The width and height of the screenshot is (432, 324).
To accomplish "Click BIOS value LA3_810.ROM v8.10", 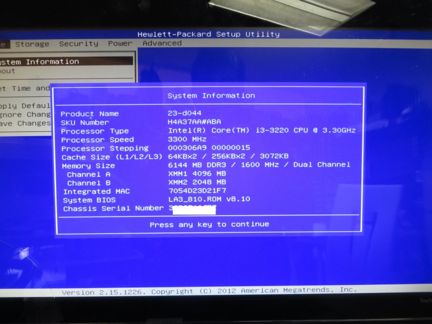I will point(209,199).
